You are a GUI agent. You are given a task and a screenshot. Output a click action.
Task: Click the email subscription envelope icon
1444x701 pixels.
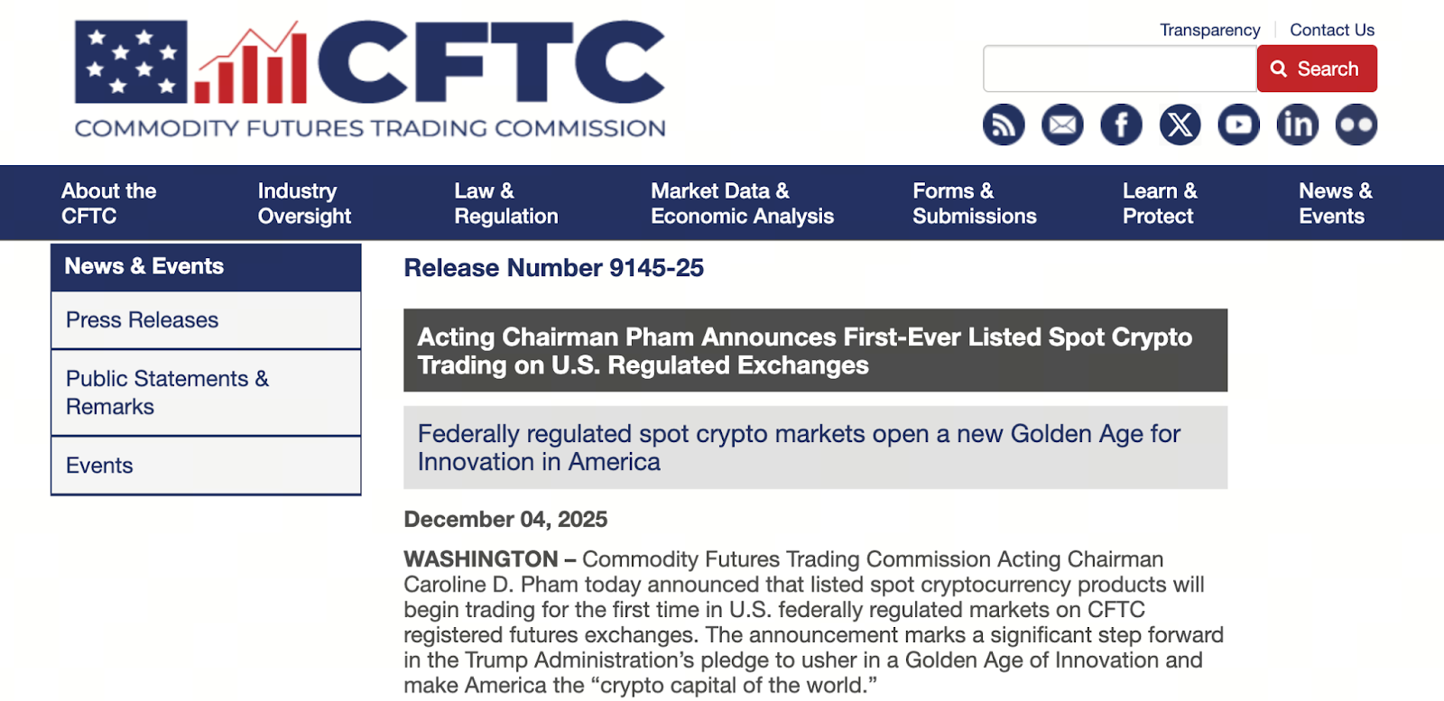coord(1062,125)
